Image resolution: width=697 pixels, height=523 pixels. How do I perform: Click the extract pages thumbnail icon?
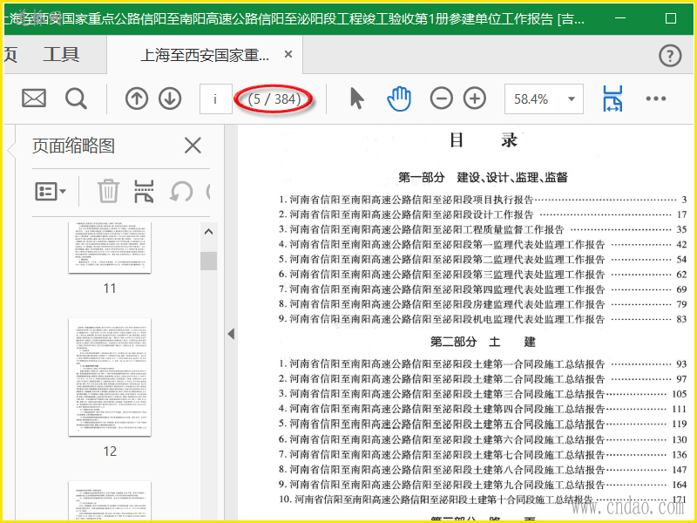point(144,191)
